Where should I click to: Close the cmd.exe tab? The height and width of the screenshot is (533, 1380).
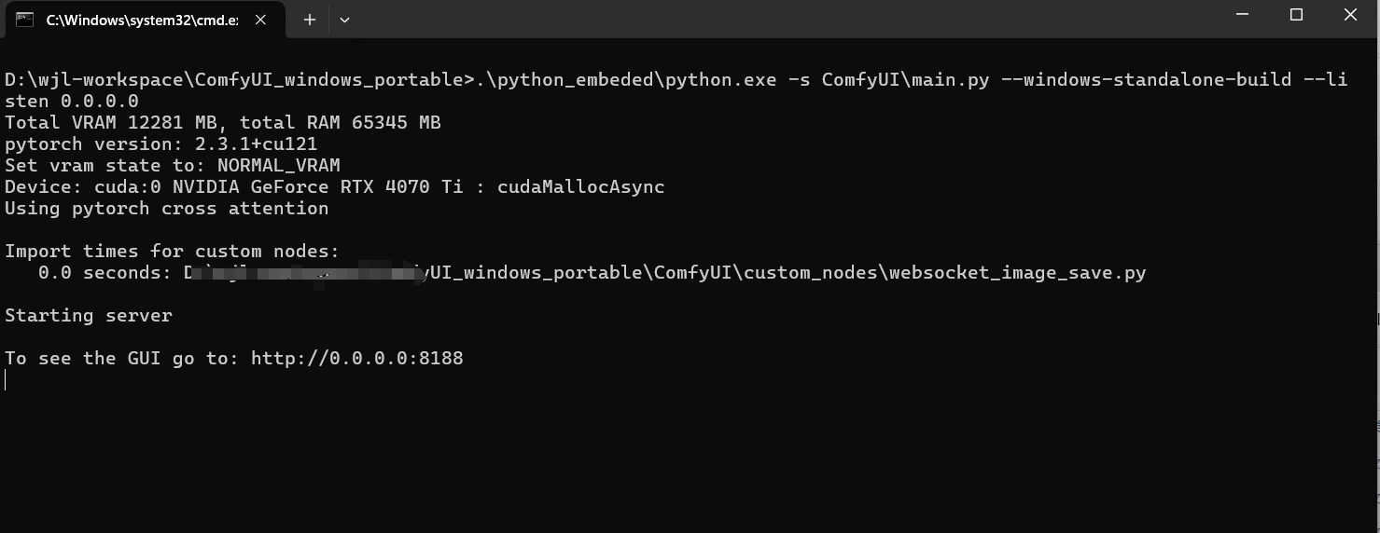point(261,19)
